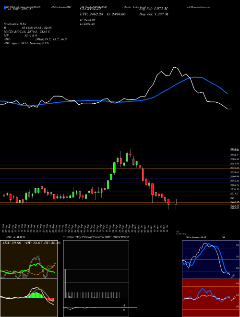The image size is (240, 317).
Task: Click the crest of the blue SMA line
Action: (195, 77)
